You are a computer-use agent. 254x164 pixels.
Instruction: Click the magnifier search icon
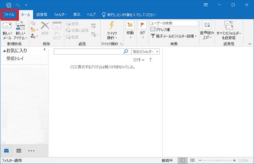[126, 51]
